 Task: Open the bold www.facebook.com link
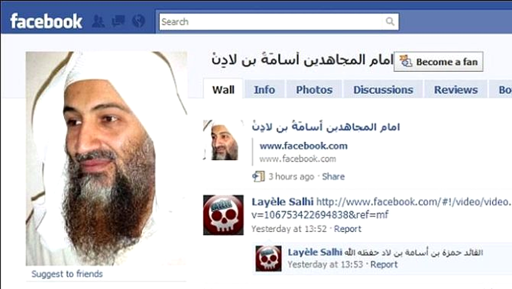pos(304,146)
